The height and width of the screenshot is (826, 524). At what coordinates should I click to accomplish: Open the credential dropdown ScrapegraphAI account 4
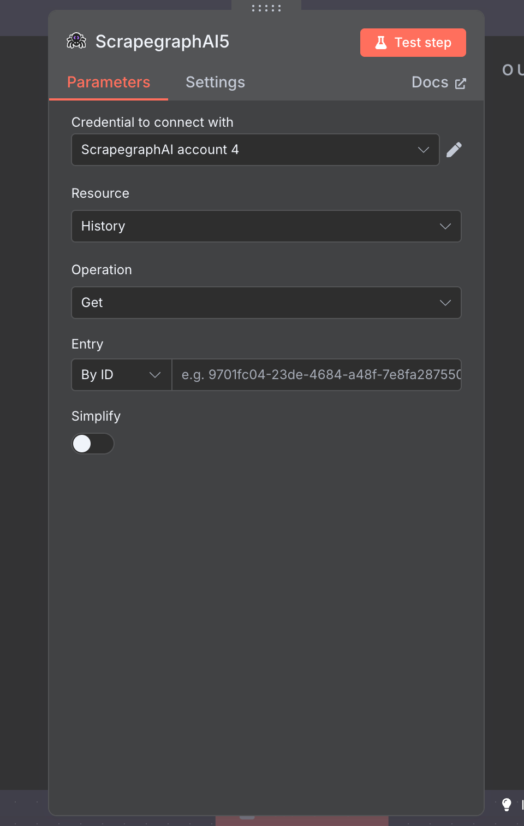255,150
